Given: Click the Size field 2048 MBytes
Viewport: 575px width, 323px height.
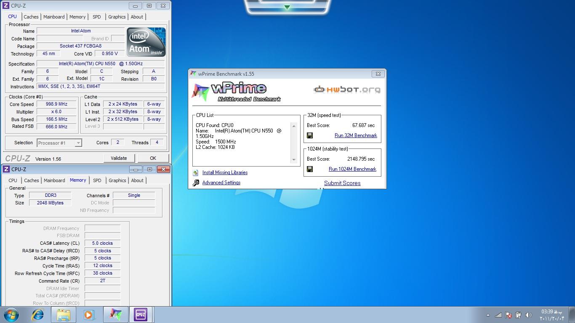Looking at the screenshot, I should point(51,203).
